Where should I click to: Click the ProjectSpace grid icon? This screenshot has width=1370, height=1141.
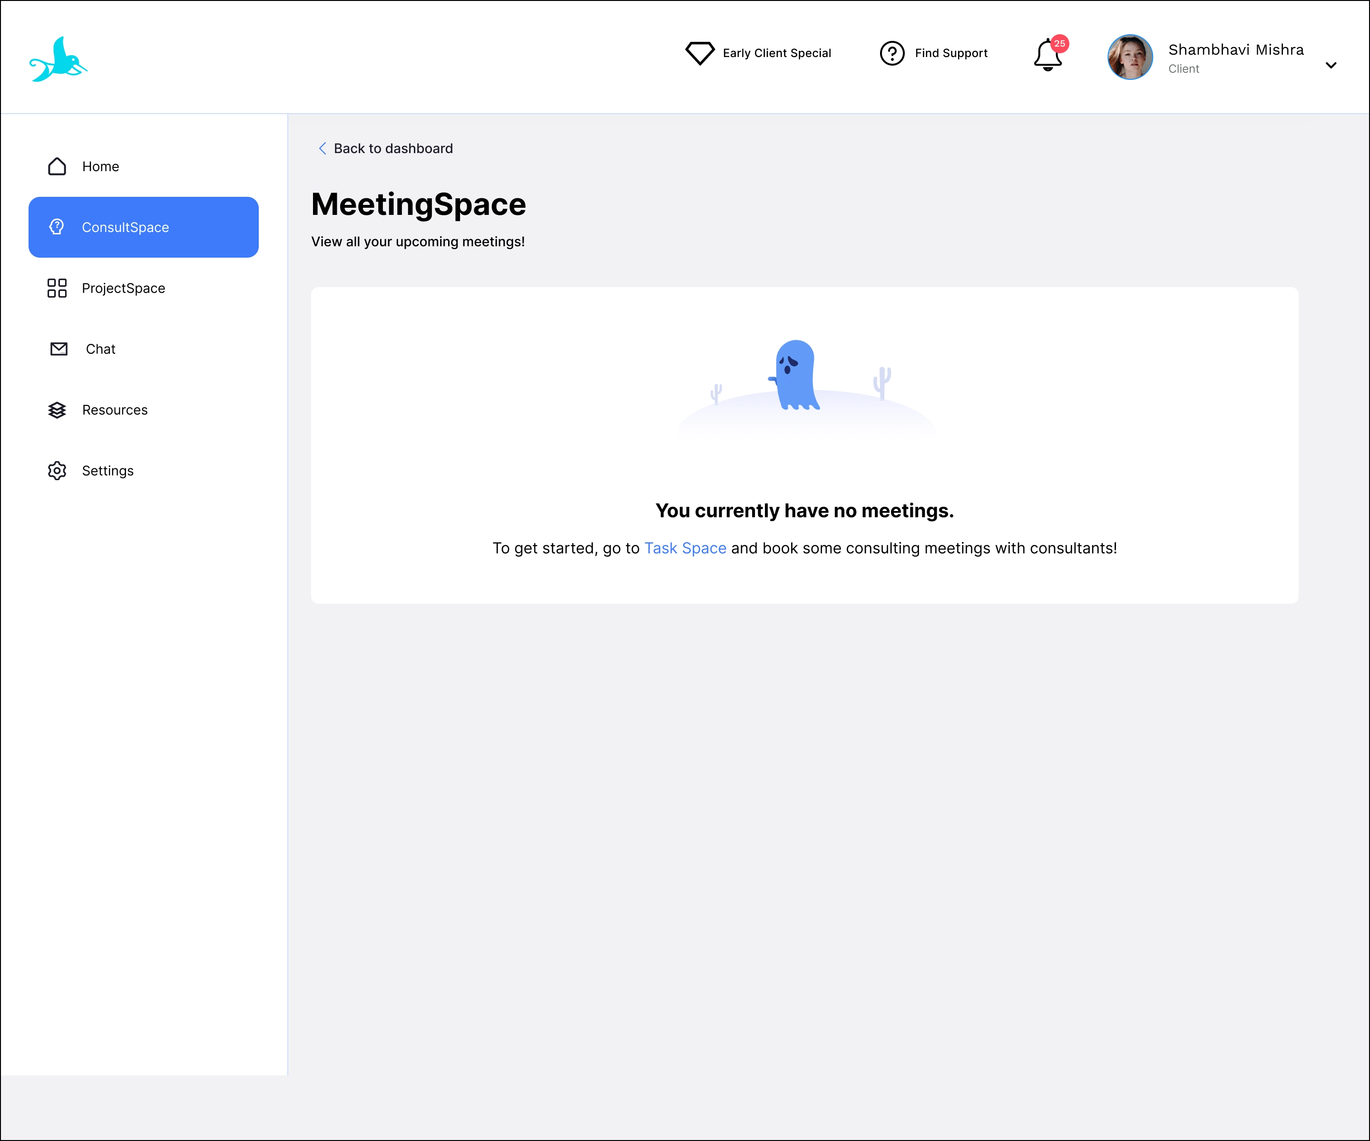(57, 288)
